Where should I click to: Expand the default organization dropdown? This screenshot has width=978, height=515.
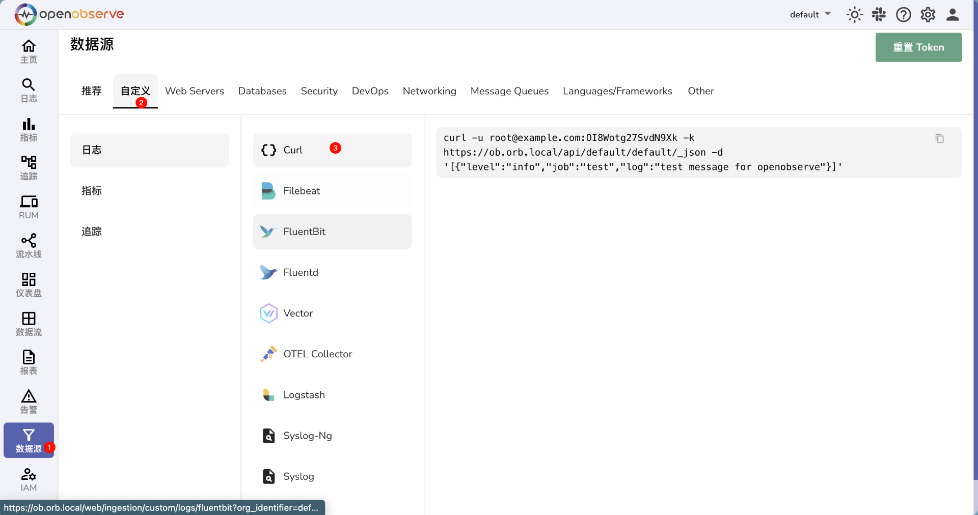(x=810, y=15)
